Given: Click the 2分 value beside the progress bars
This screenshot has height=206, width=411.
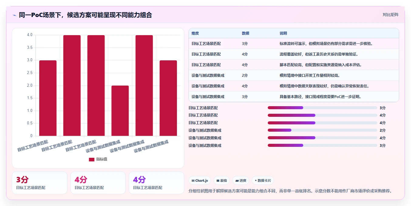Looking at the screenshot, I should 382,130.
